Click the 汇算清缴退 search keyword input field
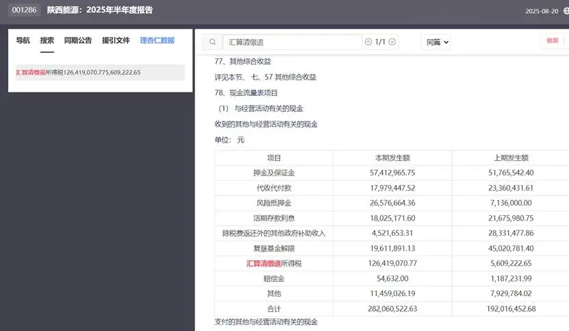Screen dimensions: 569x331 click(x=292, y=42)
